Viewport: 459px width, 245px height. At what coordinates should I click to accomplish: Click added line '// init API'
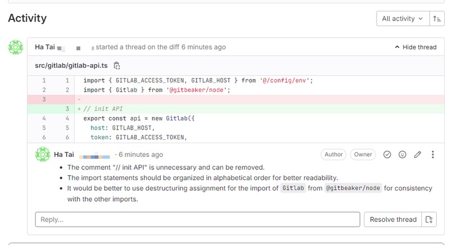pyautogui.click(x=236, y=109)
